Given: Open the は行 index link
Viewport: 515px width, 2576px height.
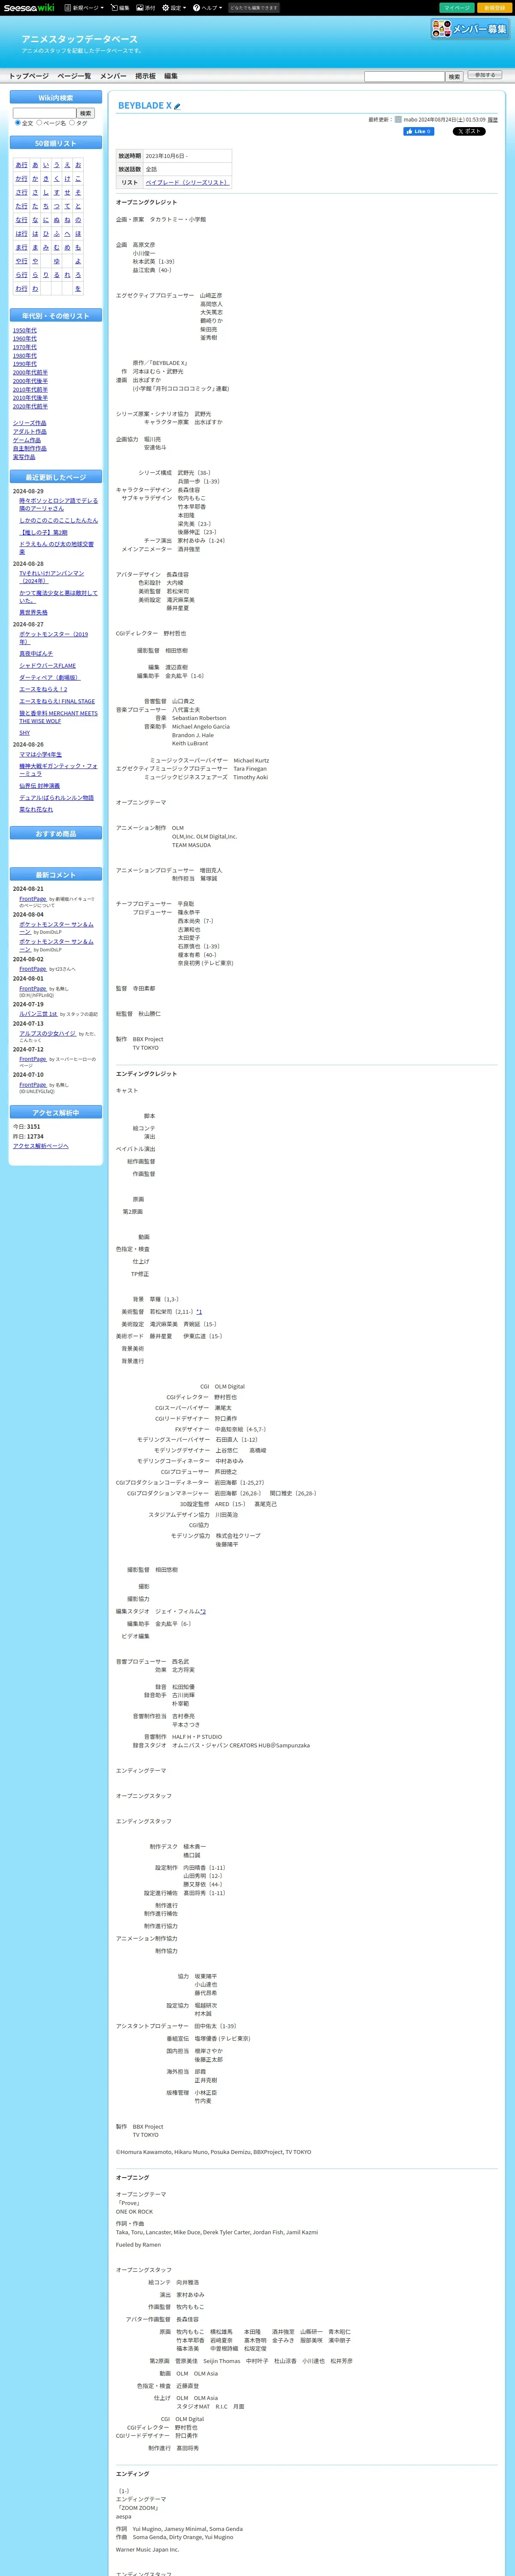Looking at the screenshot, I should (x=21, y=233).
